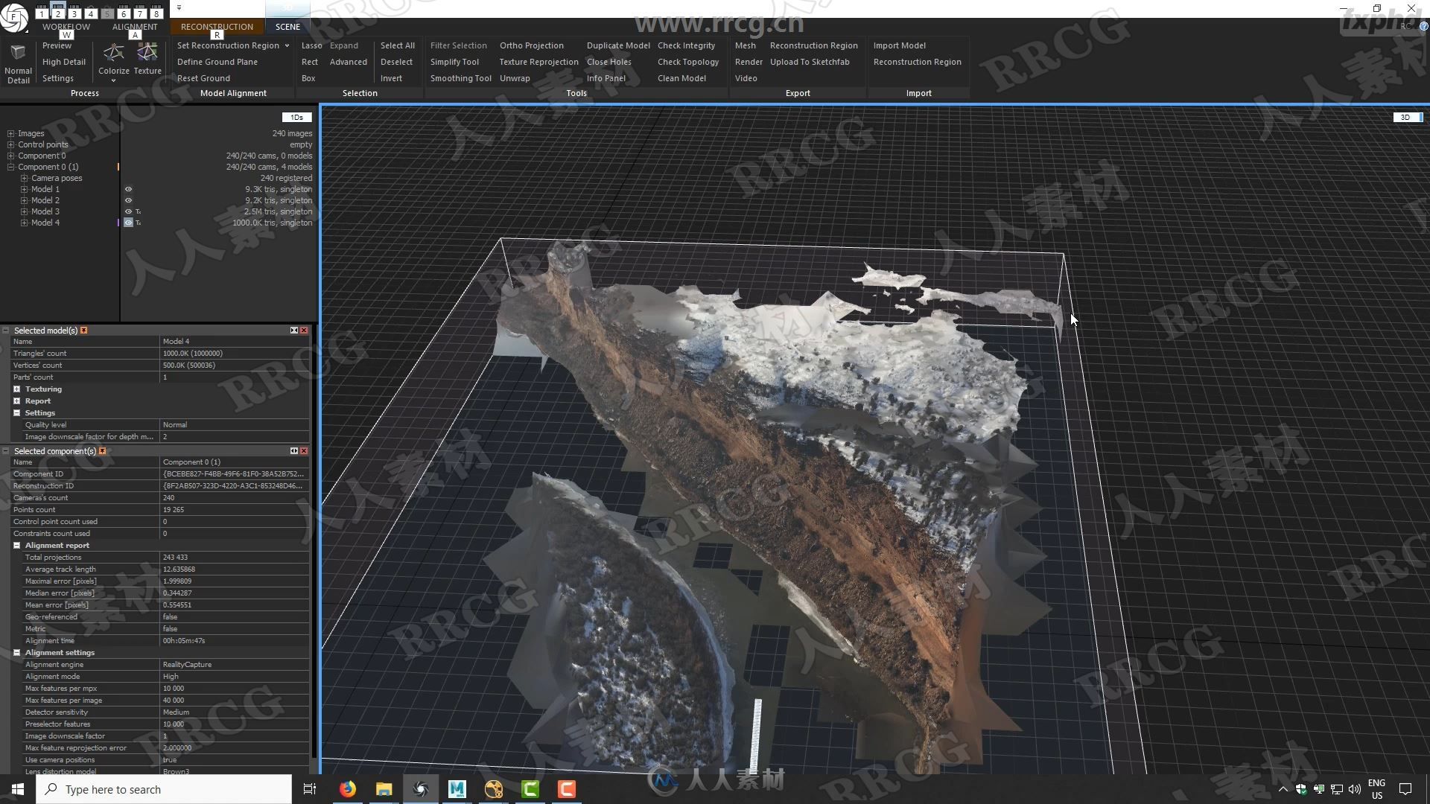1430x804 pixels.
Task: Expand the Model 4 tree node
Action: coord(24,223)
